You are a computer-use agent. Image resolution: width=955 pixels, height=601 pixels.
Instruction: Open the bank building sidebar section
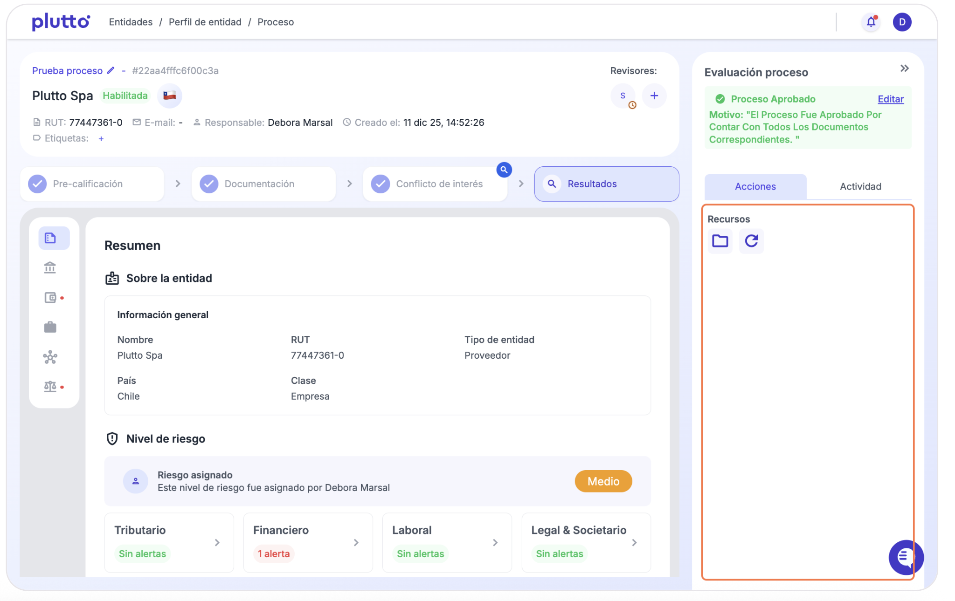[x=50, y=267]
